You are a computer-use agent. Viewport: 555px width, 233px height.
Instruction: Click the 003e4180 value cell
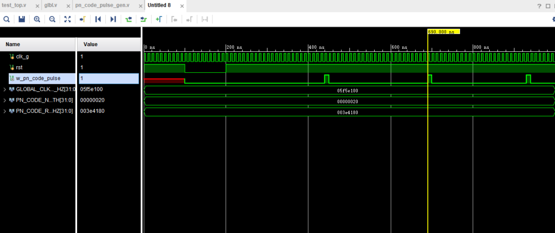(x=109, y=111)
